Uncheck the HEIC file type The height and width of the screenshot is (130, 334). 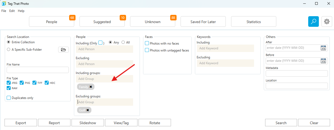[x=47, y=83]
